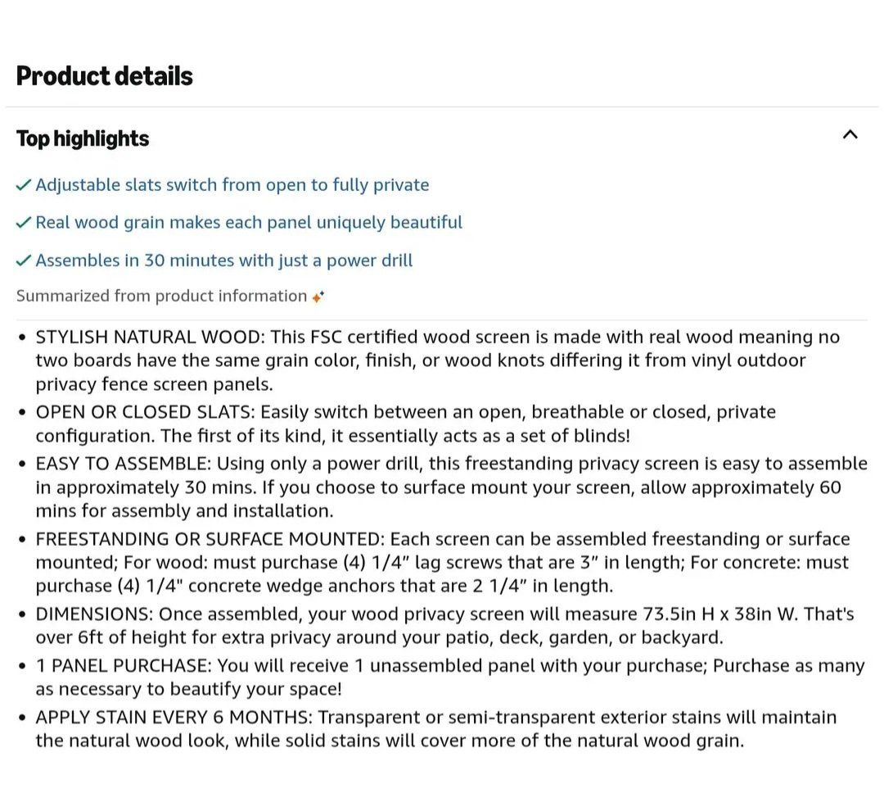Click the APPLY STAIN EVERY 6 MONTHS text

coord(435,728)
